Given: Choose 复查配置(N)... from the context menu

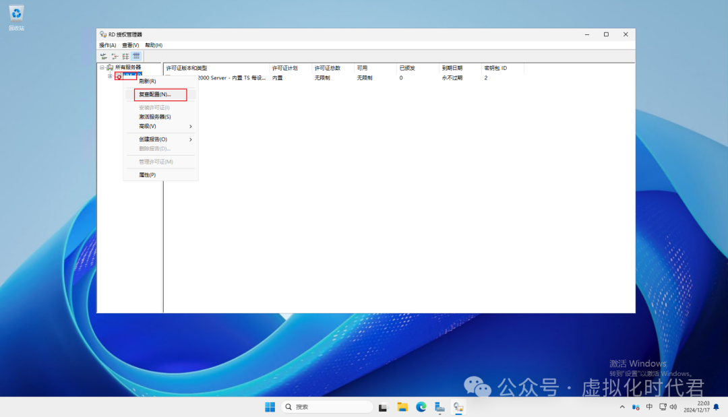Looking at the screenshot, I should pos(155,95).
